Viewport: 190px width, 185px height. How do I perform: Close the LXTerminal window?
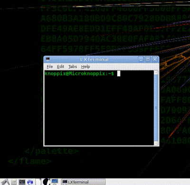coord(155,59)
